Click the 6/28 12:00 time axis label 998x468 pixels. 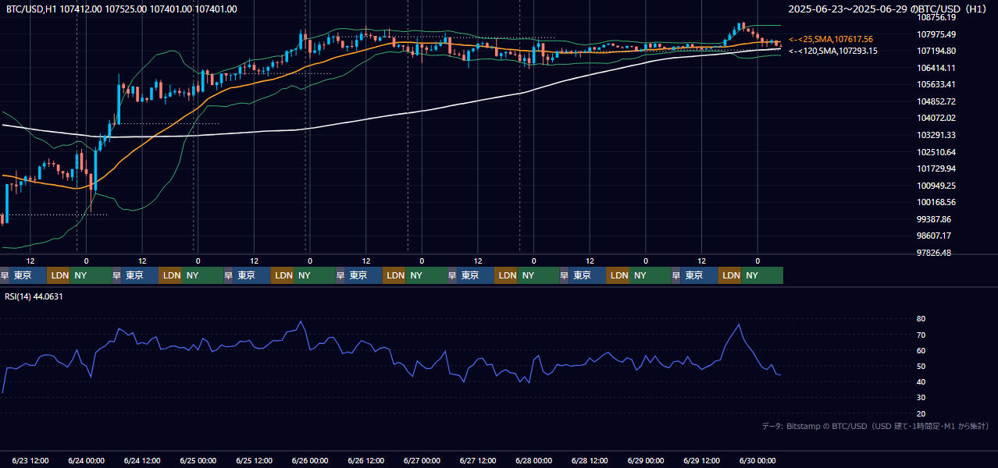click(x=590, y=460)
